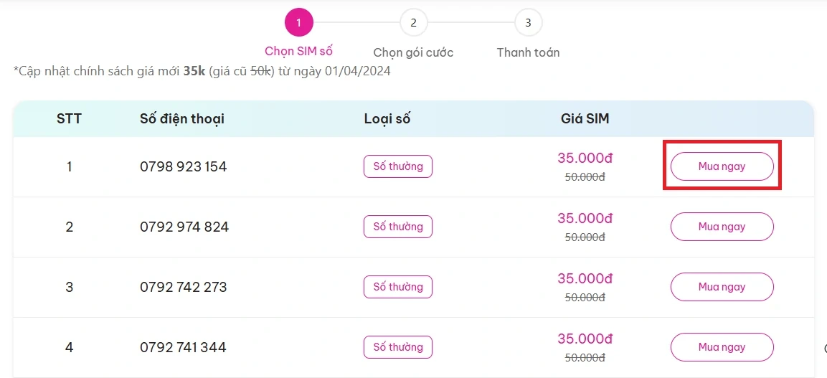This screenshot has width=827, height=378.
Task: Click 'Số thường' label in row 3
Action: [398, 287]
